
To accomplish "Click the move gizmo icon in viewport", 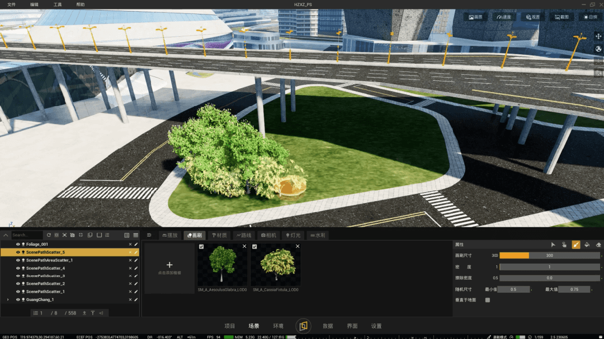I will click(598, 36).
